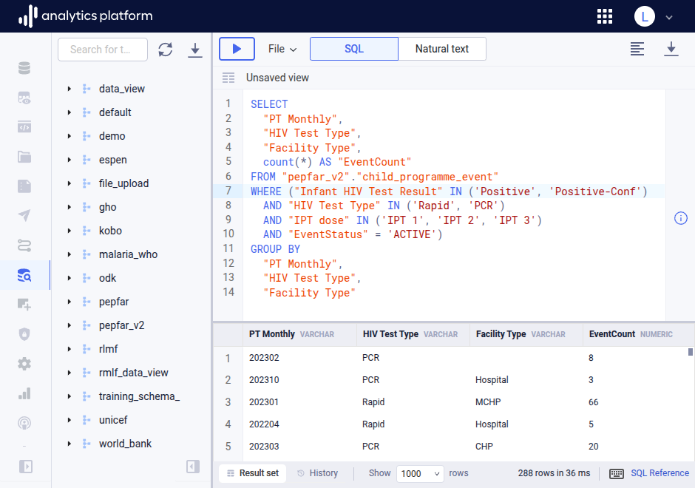
Task: Expand the left sidebar panel toggle
Action: pyautogui.click(x=26, y=467)
